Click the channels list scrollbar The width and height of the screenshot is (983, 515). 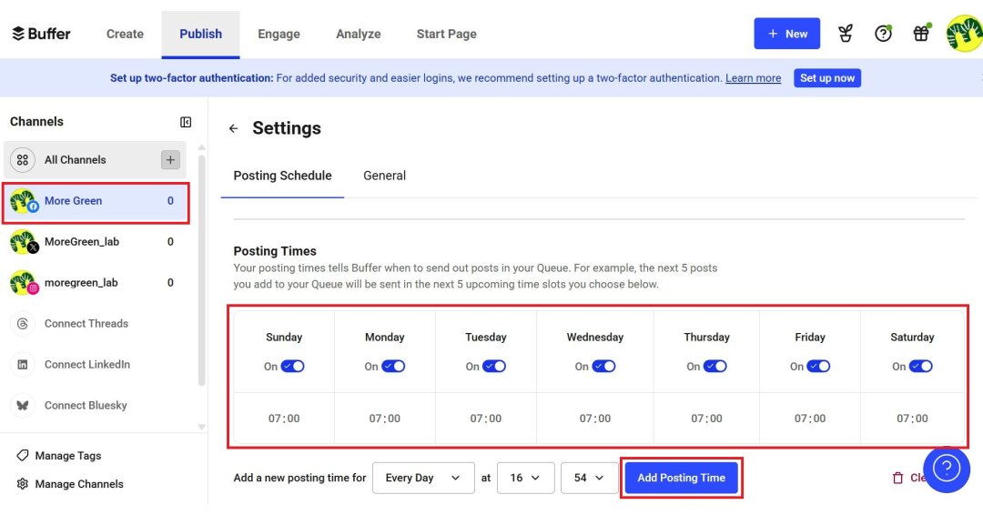pyautogui.click(x=201, y=269)
